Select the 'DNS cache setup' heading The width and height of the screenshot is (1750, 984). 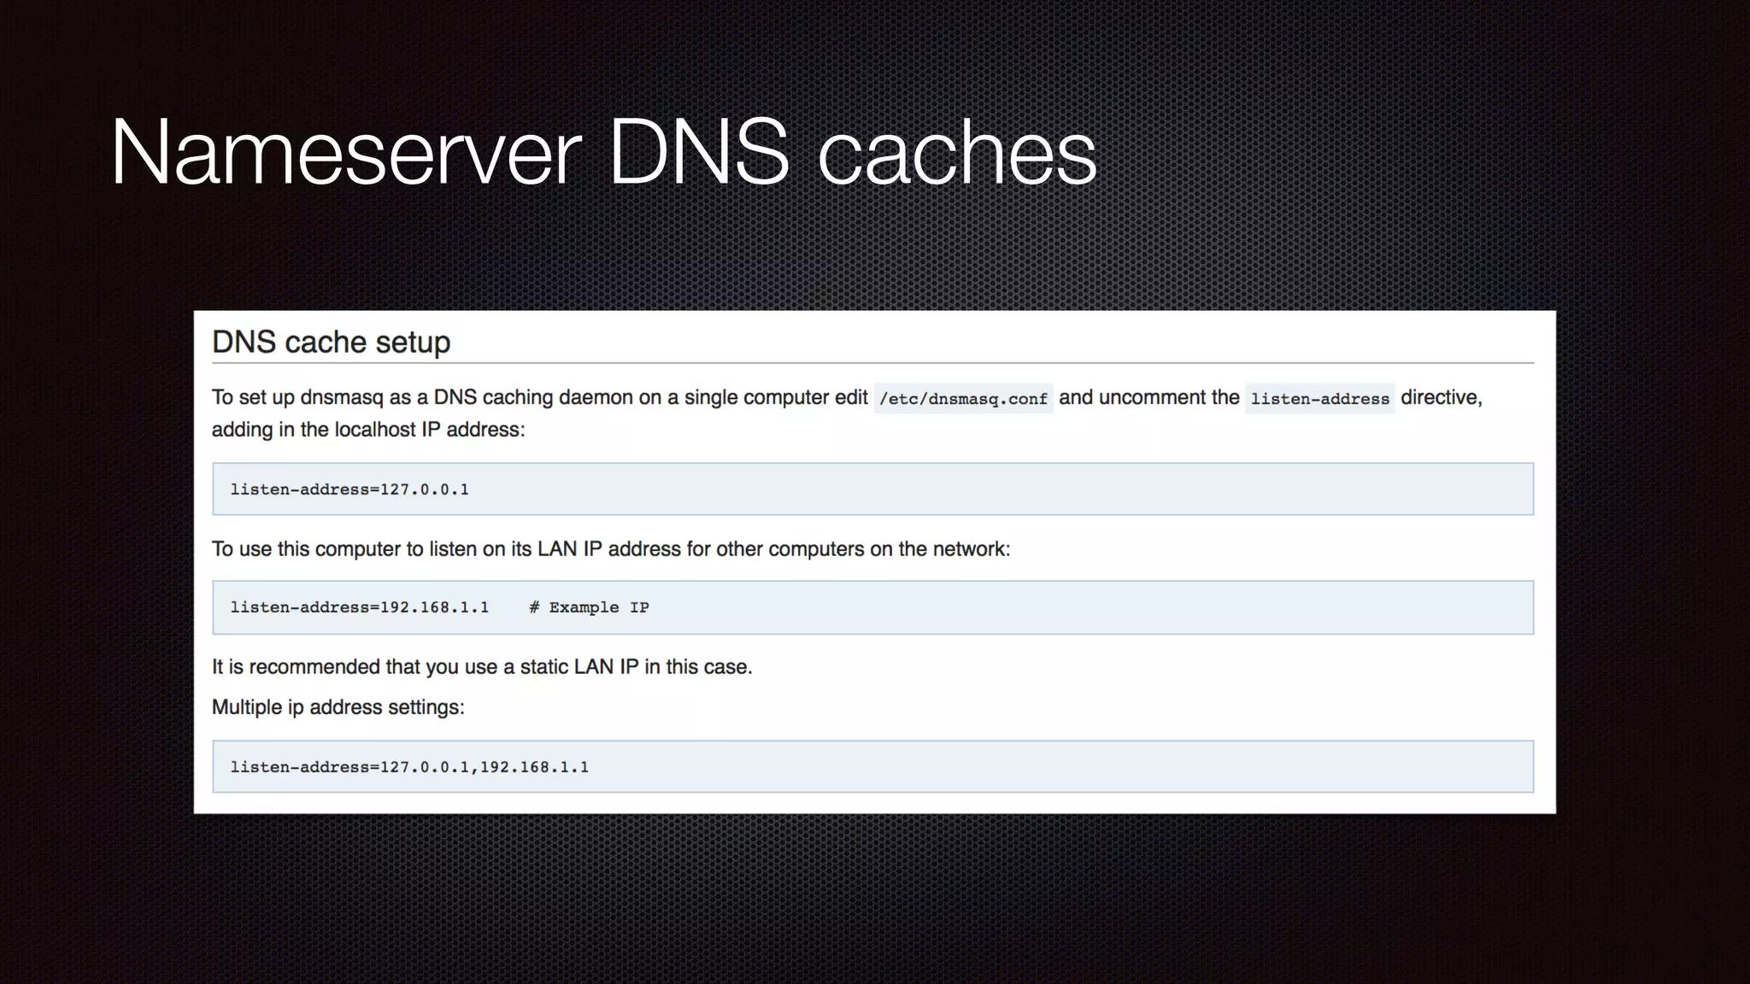click(331, 343)
